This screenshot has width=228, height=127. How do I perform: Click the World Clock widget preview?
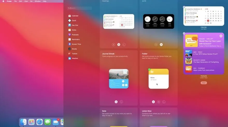[x=159, y=21]
